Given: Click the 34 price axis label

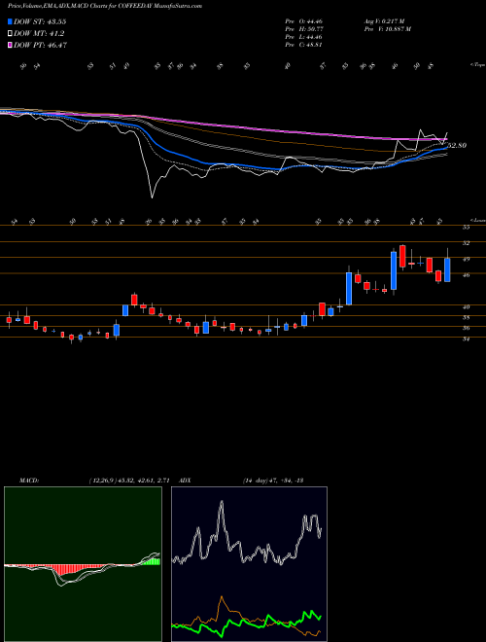Looking at the screenshot, I should point(466,339).
